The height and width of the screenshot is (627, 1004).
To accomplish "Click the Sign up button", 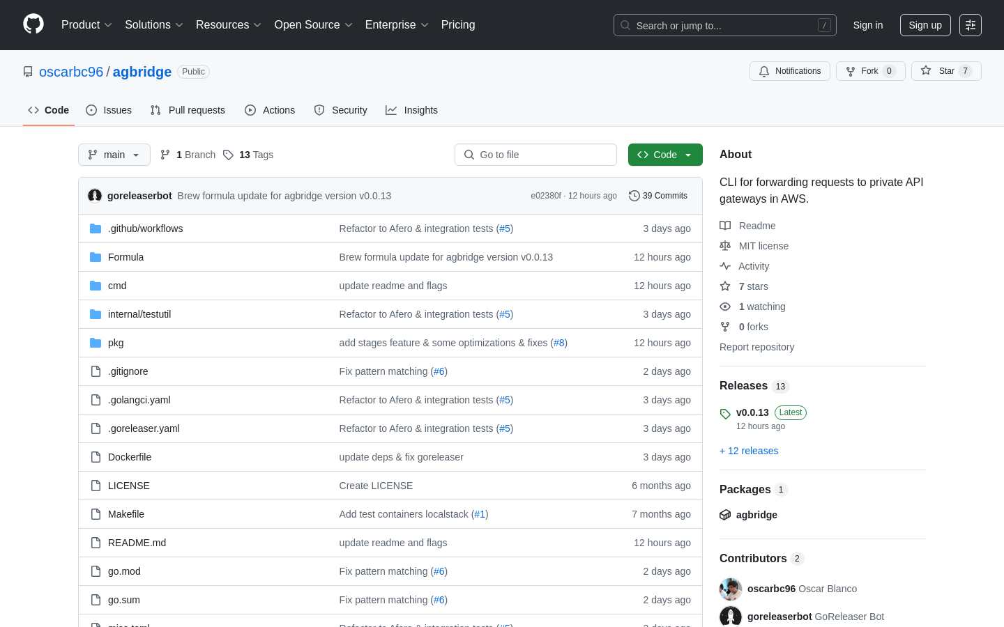I will [x=925, y=25].
